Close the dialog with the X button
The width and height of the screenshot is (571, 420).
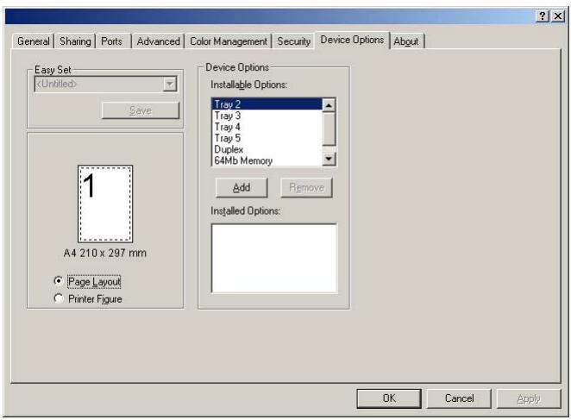coord(558,16)
